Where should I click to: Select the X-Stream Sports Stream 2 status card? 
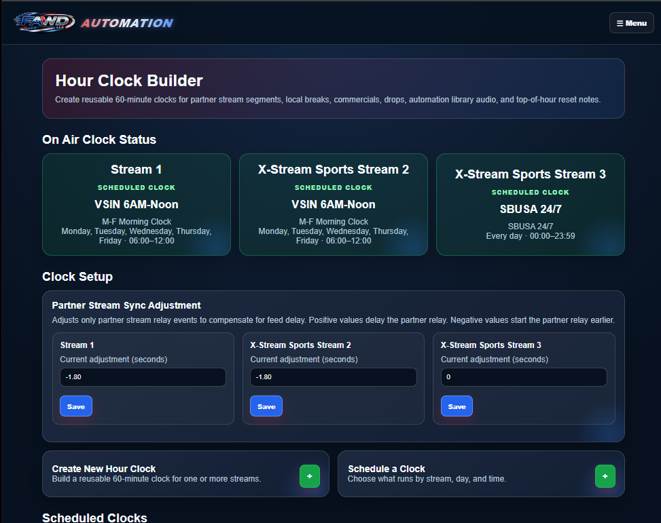pyautogui.click(x=334, y=204)
